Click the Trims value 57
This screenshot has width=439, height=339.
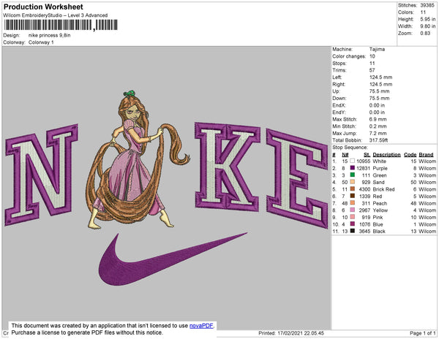pos(372,70)
